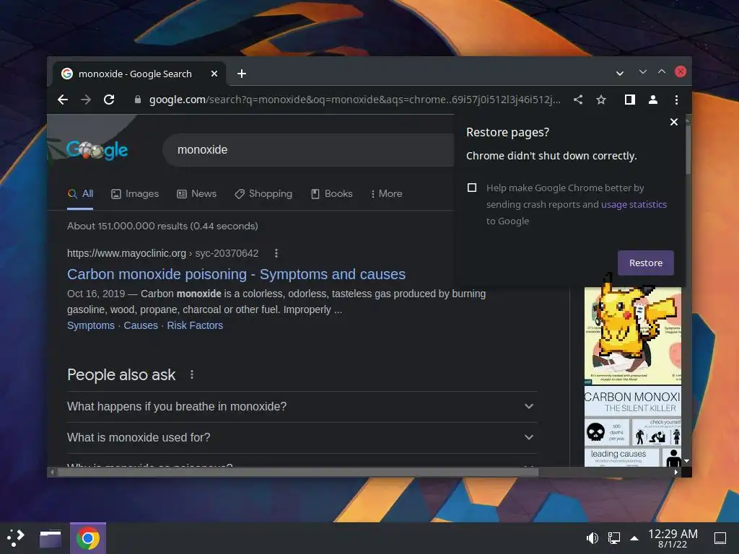This screenshot has width=739, height=554.
Task: Switch to the Images tab
Action: 135,193
